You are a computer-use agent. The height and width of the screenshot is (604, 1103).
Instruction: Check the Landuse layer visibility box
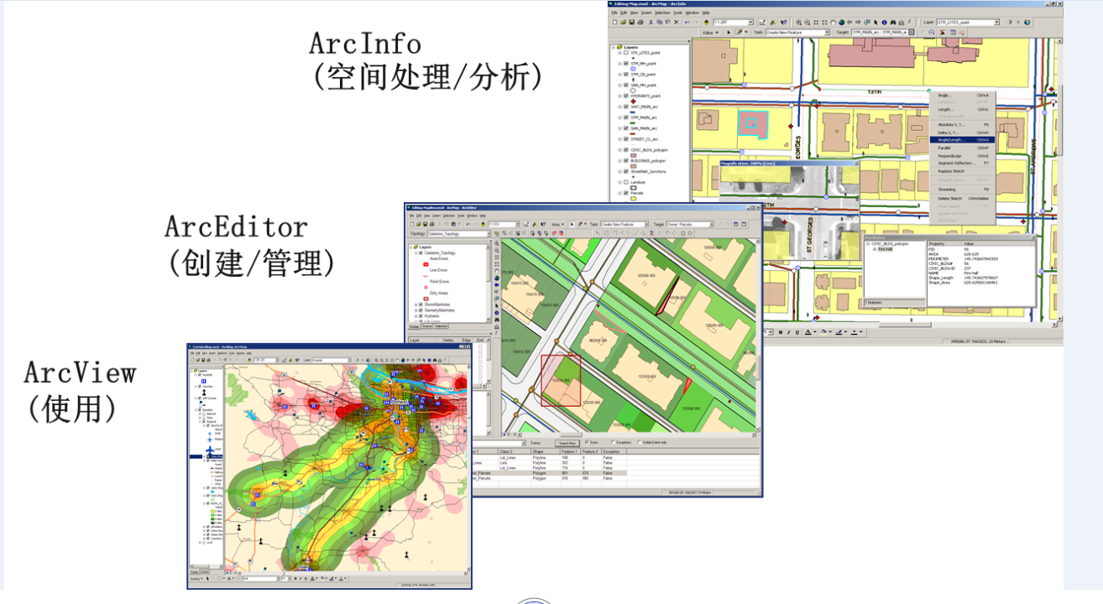(625, 182)
